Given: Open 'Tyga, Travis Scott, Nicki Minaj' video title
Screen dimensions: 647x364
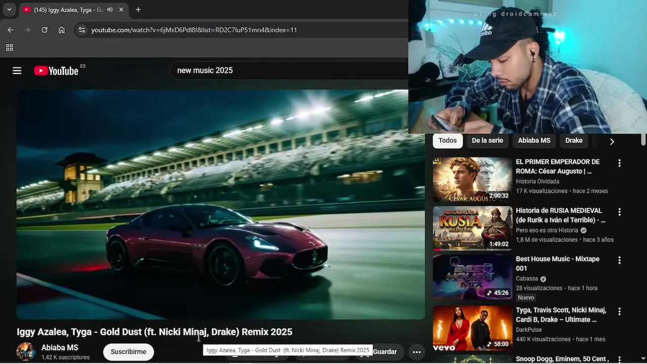Looking at the screenshot, I should coord(561,314).
